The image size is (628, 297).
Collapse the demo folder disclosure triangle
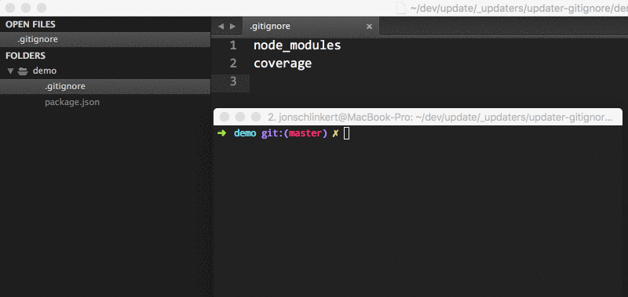(x=11, y=71)
